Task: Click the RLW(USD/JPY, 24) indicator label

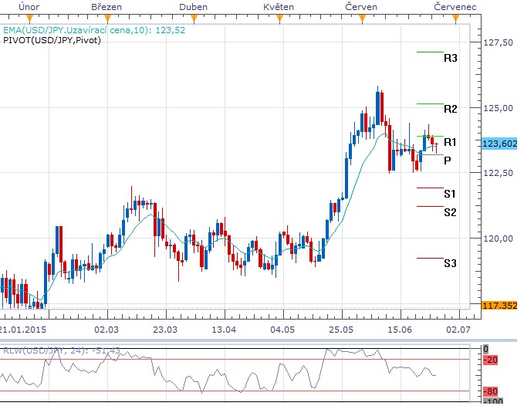Action: pos(62,351)
